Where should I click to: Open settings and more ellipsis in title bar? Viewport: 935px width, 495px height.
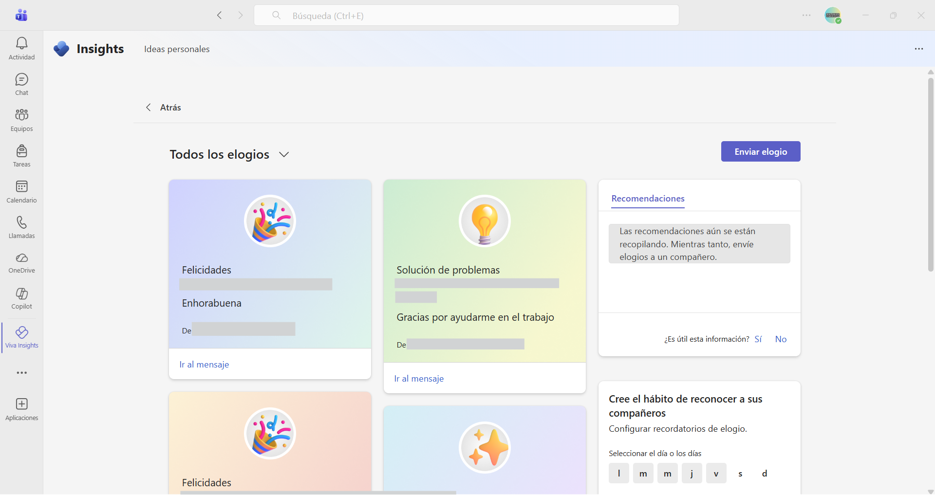[806, 15]
